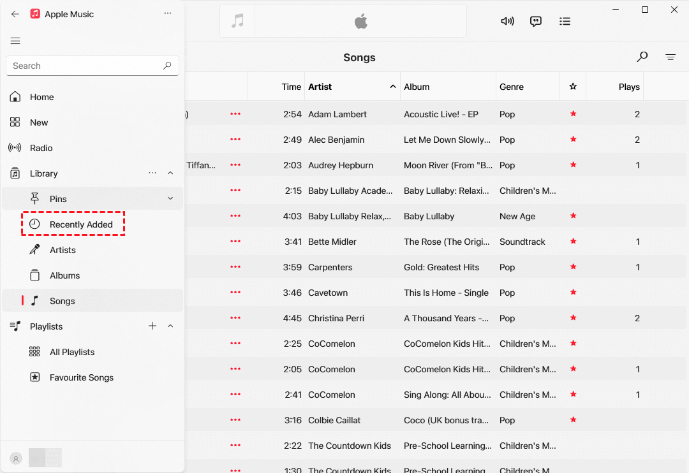Open more options for Alec Benjamin song
Screen dimensions: 689x473
[235, 139]
